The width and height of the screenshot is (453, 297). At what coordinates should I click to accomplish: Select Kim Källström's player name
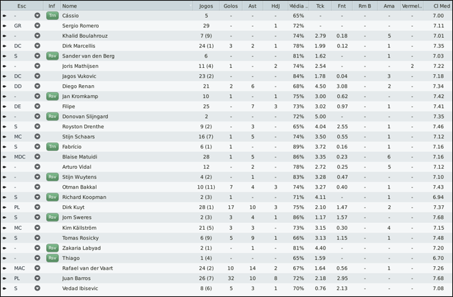pos(78,228)
